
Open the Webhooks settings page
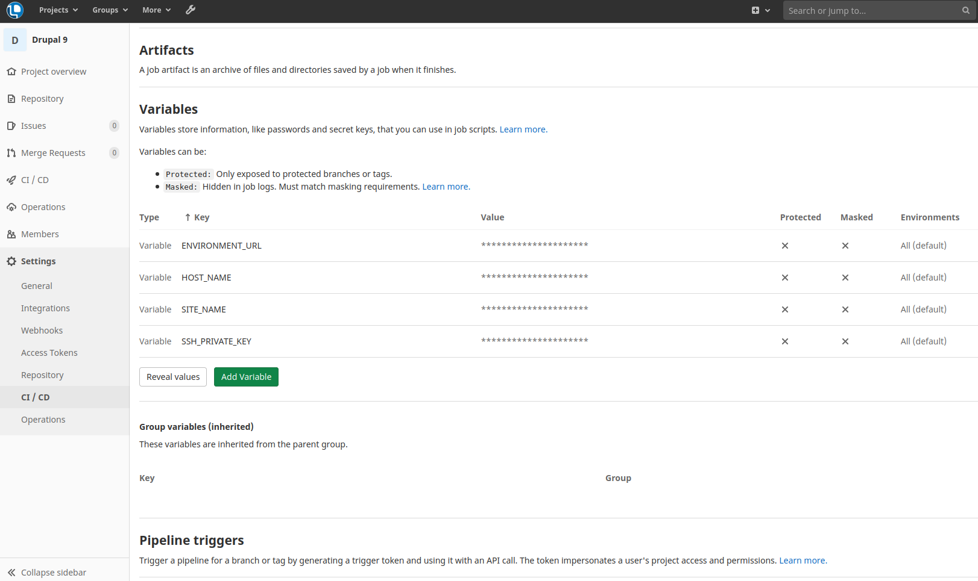(42, 331)
